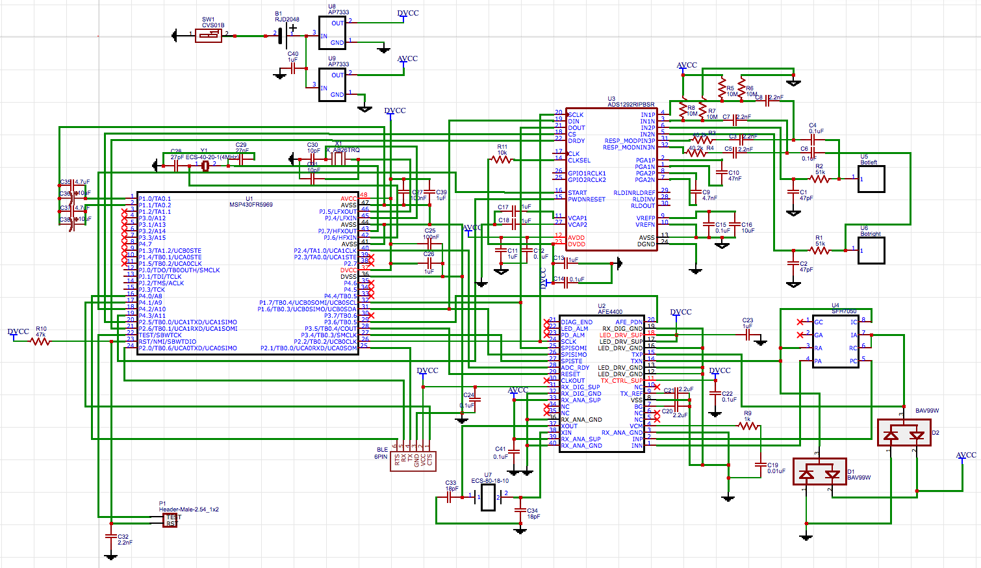Select the R1 51k resistor
This screenshot has width=981, height=568.
point(819,250)
